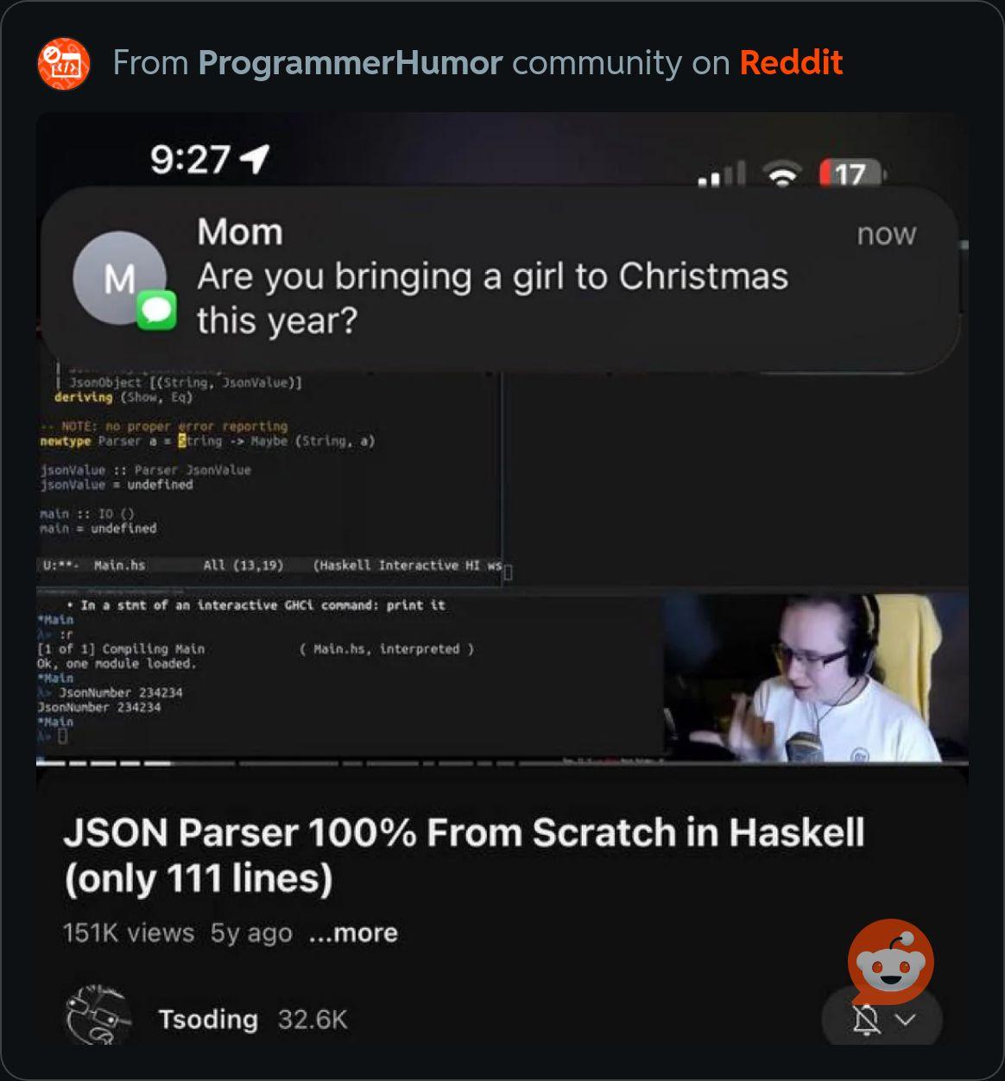
Task: Click the video progress bar
Action: pos(502,763)
